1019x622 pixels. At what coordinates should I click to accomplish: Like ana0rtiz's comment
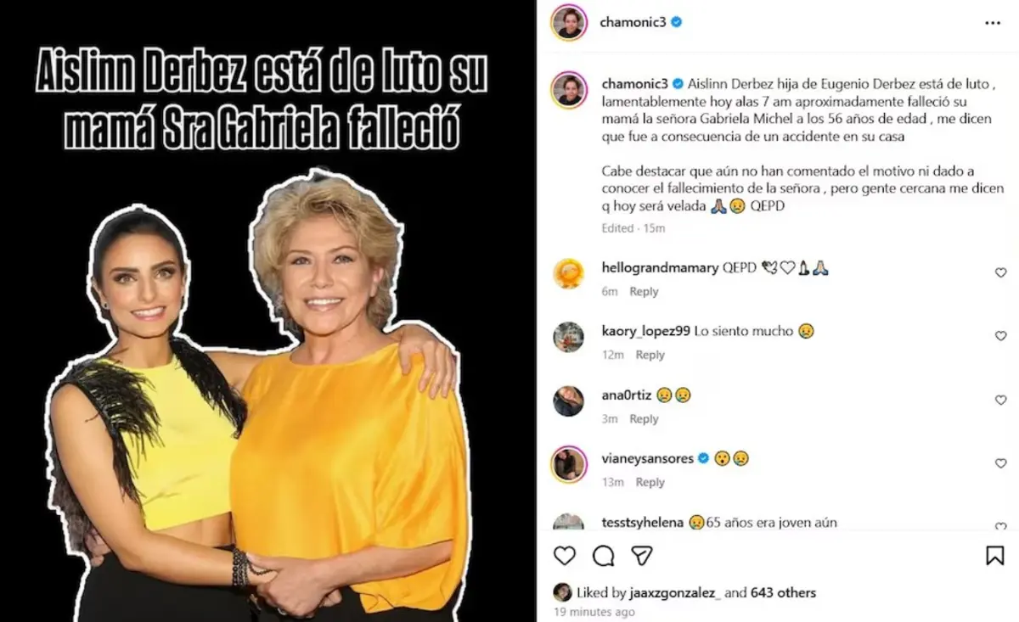coord(1000,400)
